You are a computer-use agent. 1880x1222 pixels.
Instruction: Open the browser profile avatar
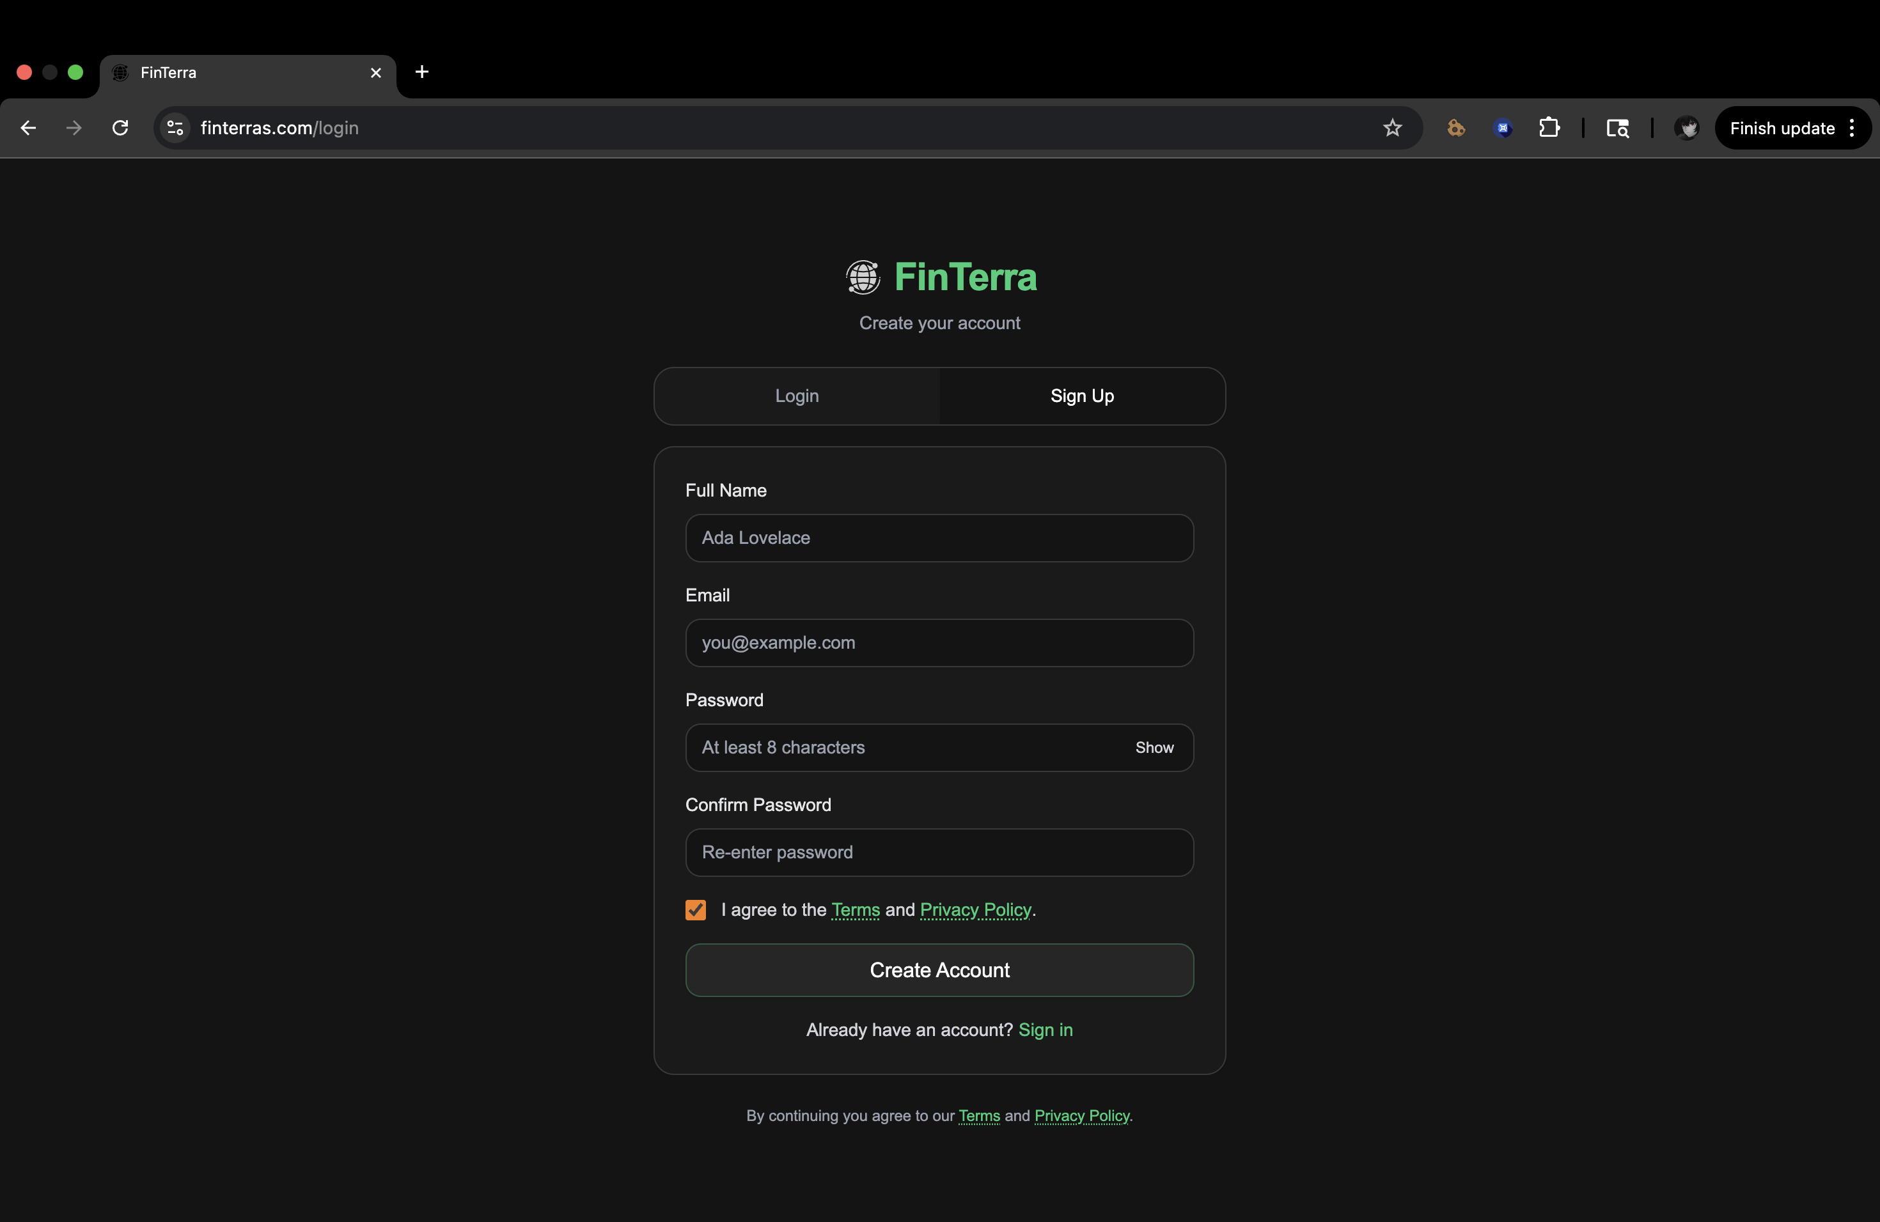click(1686, 128)
